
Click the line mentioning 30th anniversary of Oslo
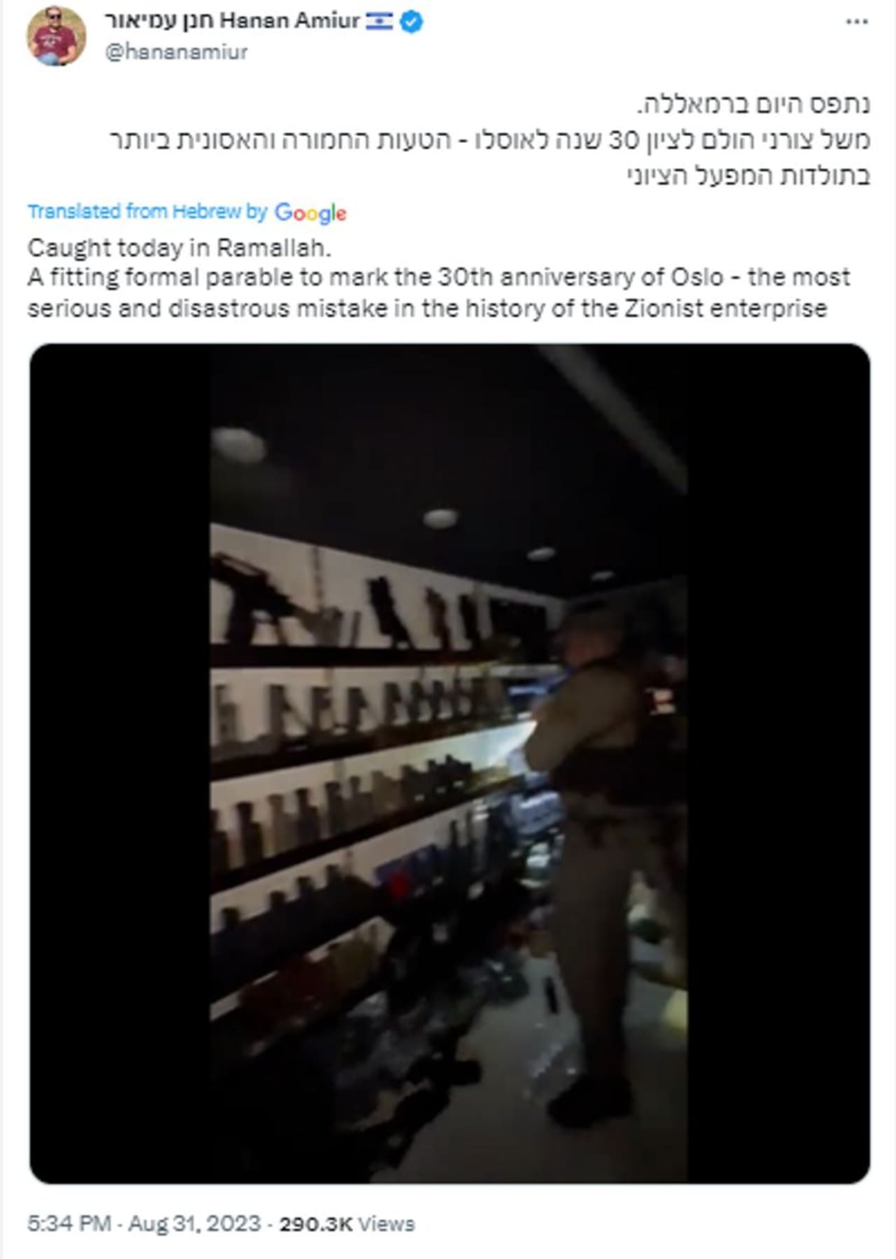pos(439,277)
